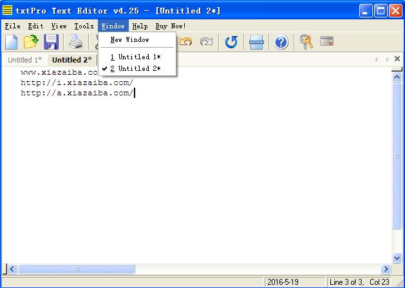Switch to the Untitled 1* tab
405x288 pixels.
(x=25, y=60)
